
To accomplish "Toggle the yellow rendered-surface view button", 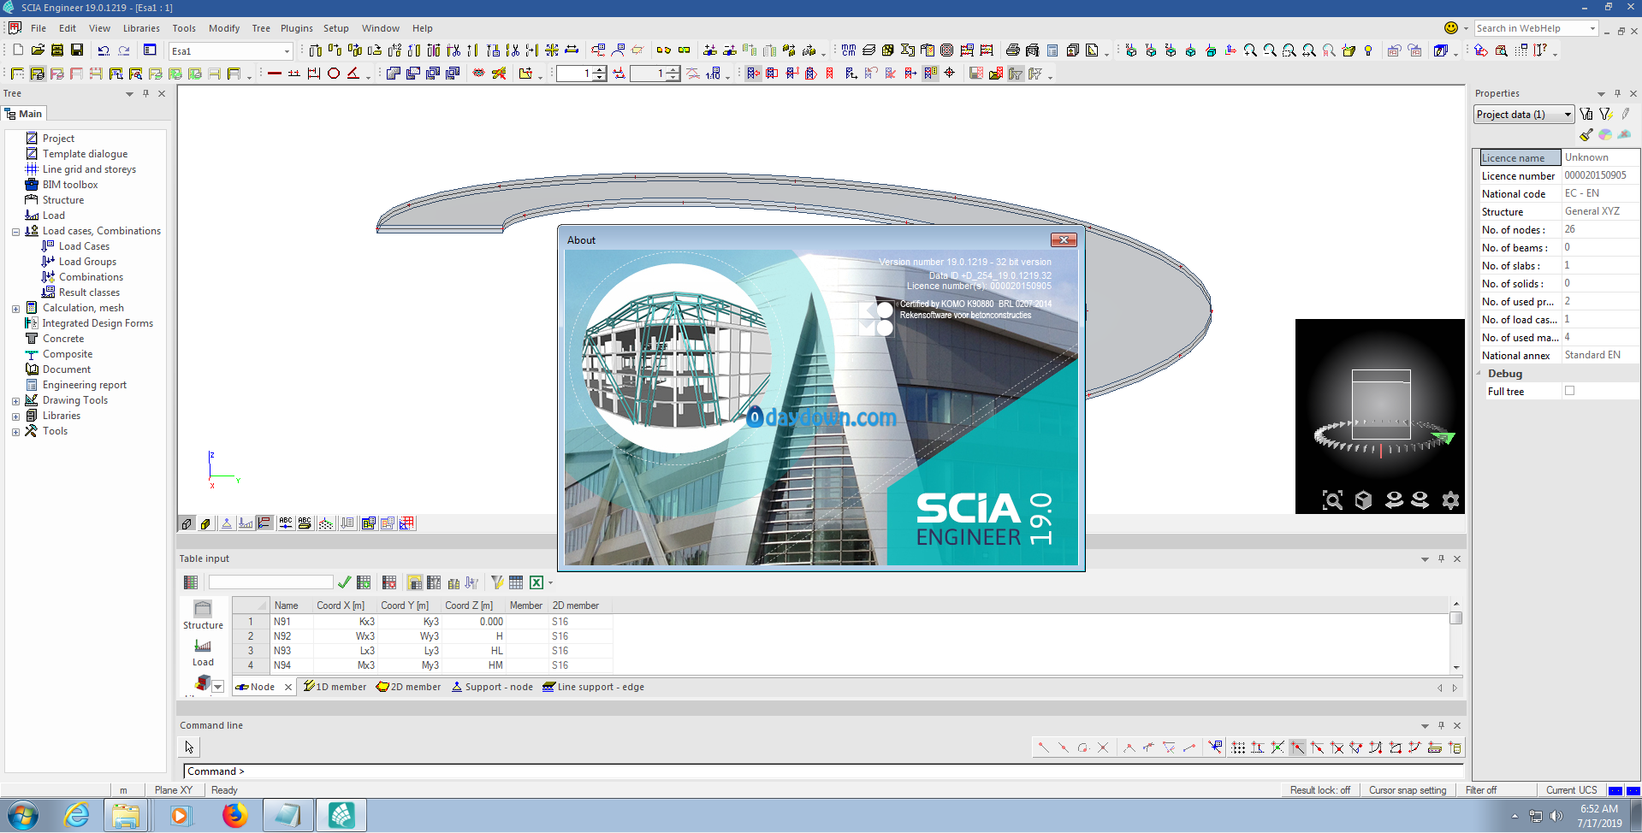I will (205, 523).
